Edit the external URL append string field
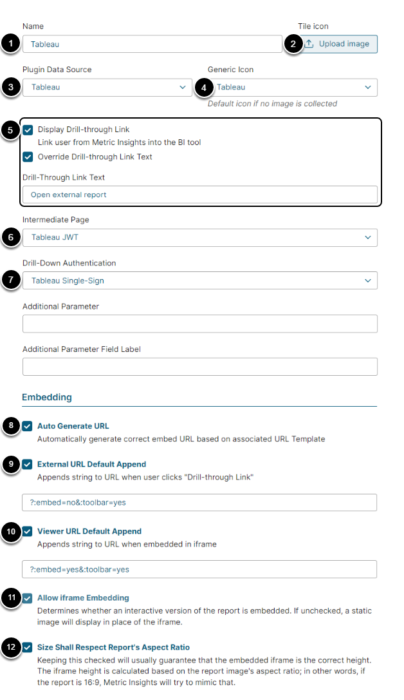 tap(199, 502)
